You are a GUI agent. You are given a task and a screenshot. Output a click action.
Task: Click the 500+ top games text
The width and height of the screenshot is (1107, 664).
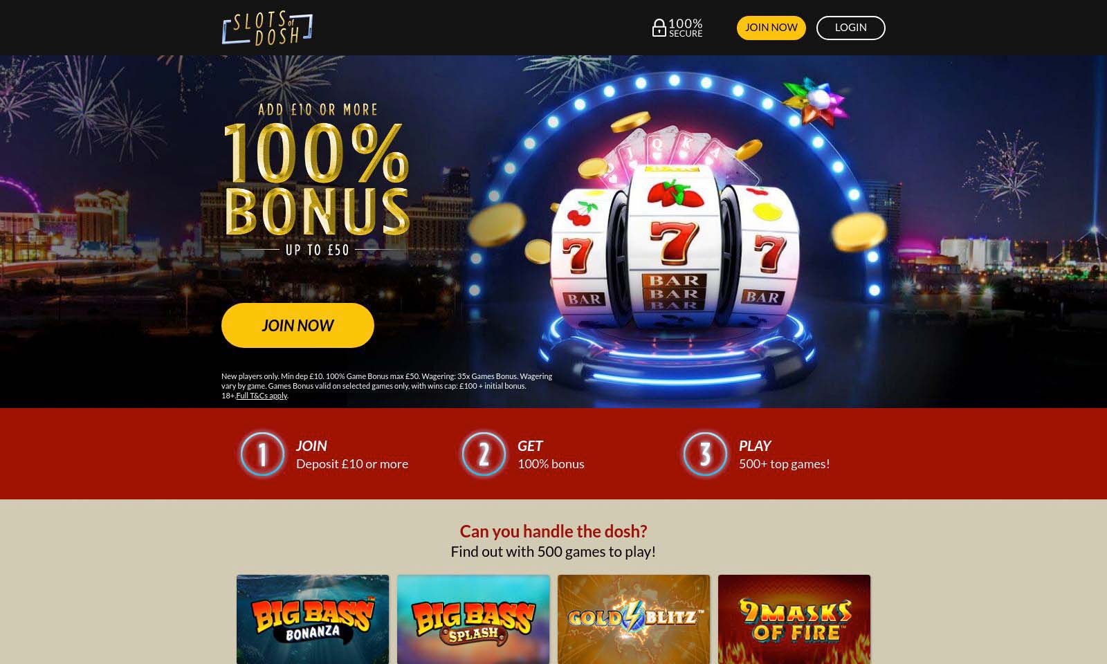(x=784, y=463)
